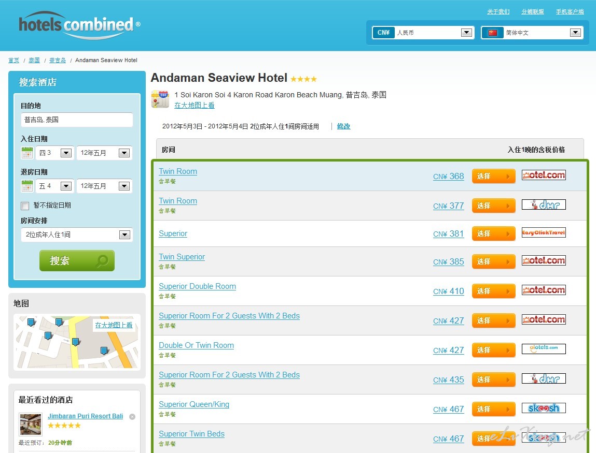The height and width of the screenshot is (453, 596).
Task: Open Jimbaran Puri Resort thumbnail image
Action: pyautogui.click(x=31, y=425)
